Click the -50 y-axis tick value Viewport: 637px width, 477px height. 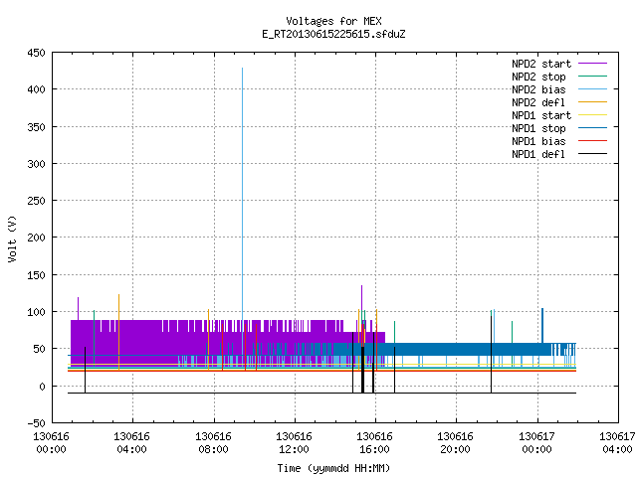click(x=36, y=423)
